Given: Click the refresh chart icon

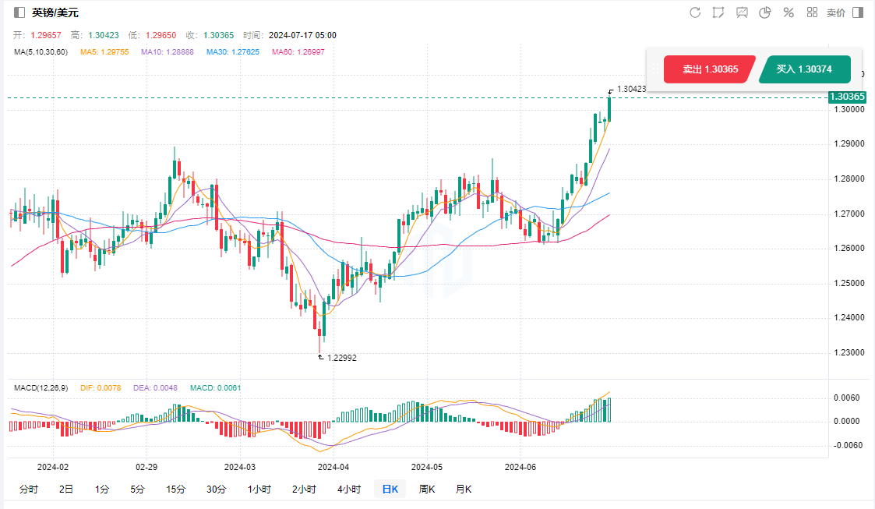Looking at the screenshot, I should 695,12.
